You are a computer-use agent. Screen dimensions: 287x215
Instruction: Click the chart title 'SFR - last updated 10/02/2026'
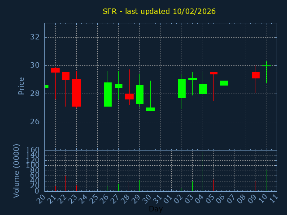(159, 11)
